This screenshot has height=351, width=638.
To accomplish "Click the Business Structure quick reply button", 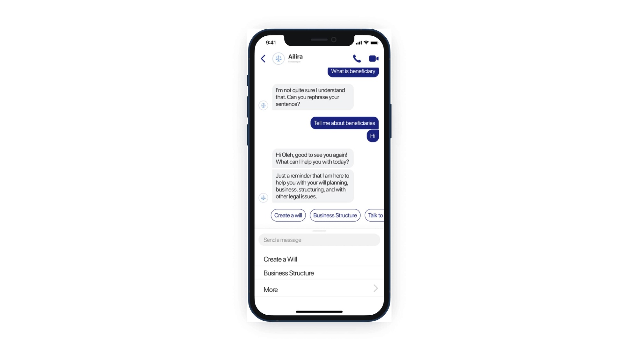I will tap(335, 215).
